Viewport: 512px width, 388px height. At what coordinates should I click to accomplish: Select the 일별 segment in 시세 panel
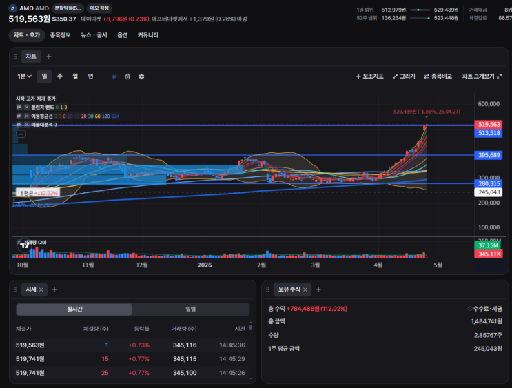coord(191,309)
